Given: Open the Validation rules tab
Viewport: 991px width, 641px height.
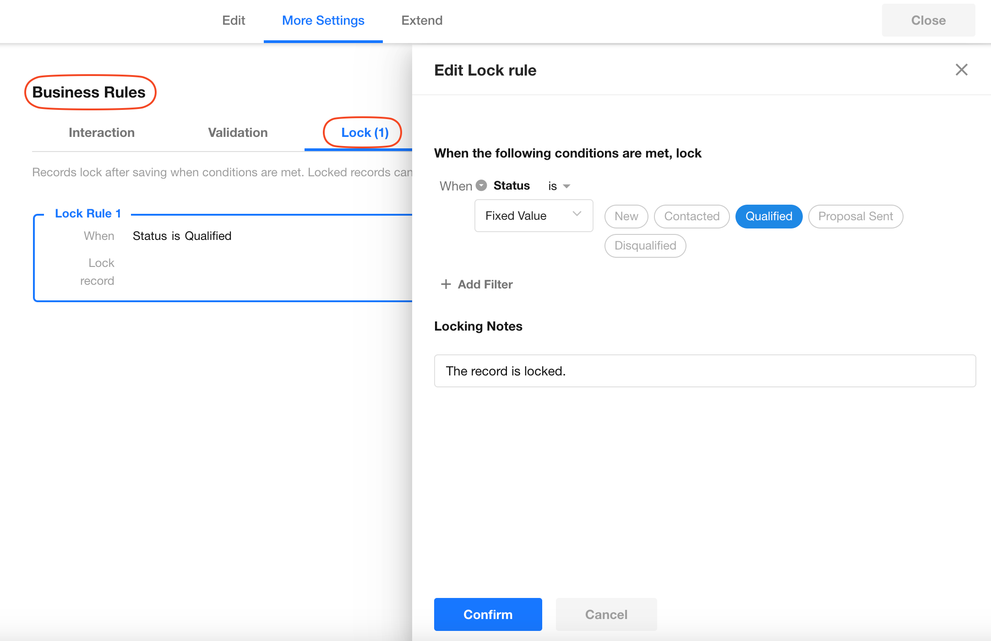Looking at the screenshot, I should click(238, 133).
